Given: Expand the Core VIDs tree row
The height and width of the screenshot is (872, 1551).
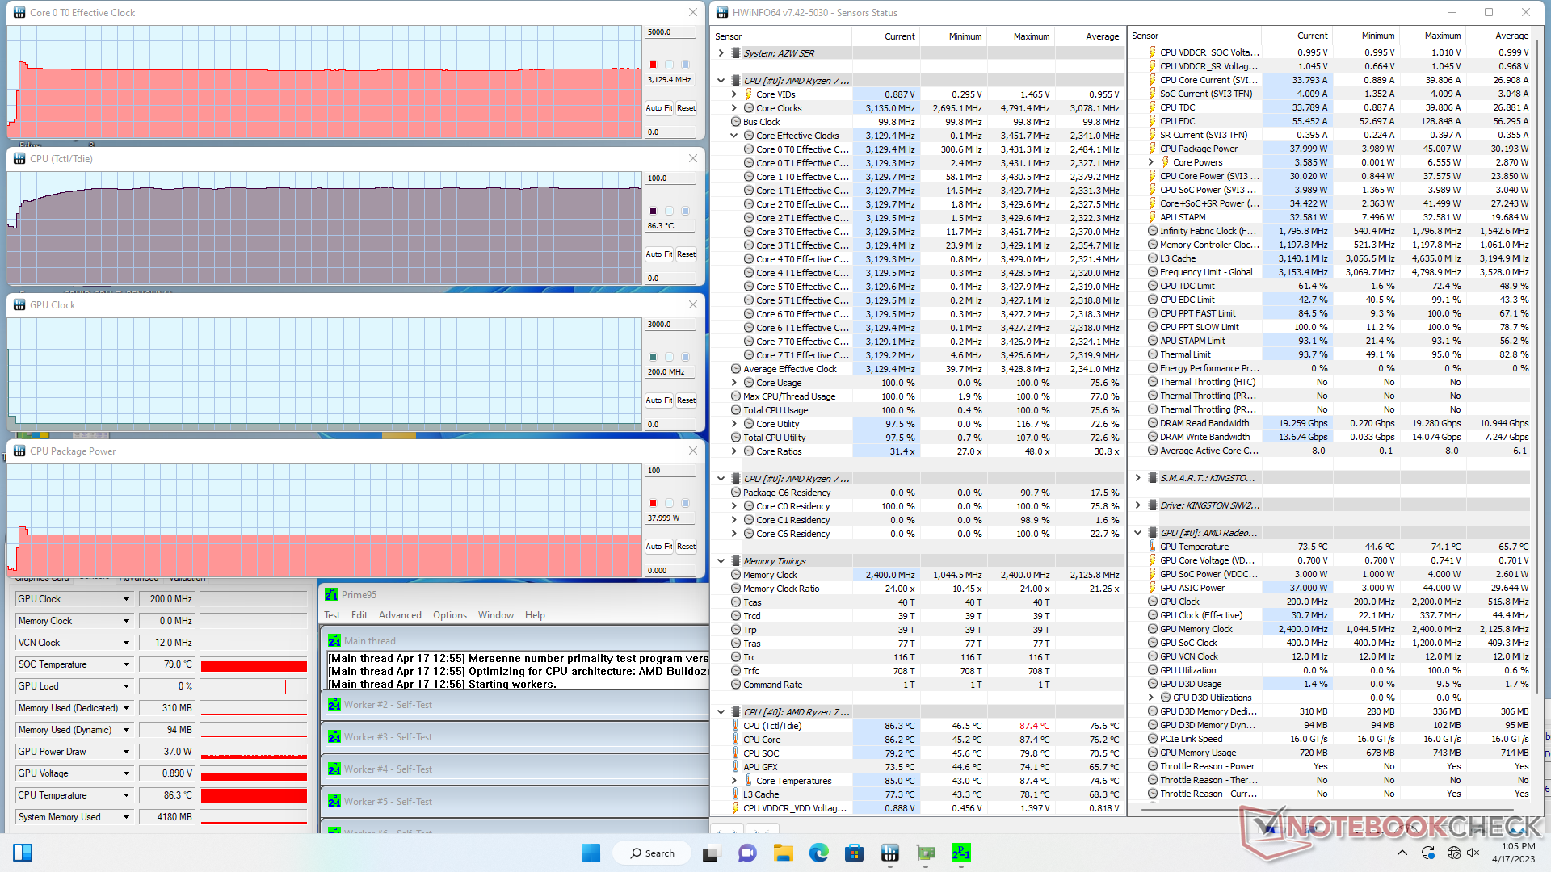Looking at the screenshot, I should click(734, 94).
